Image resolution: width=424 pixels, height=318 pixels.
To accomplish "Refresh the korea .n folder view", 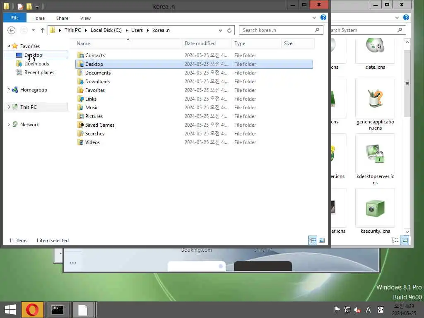I will tap(229, 30).
